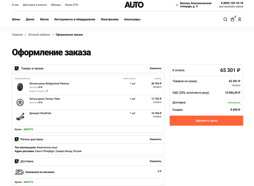
Task: Click Изменить in Товары в заказе section
Action: pos(155,69)
